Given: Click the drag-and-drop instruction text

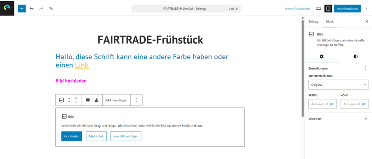Looking at the screenshot, I should click(132, 126).
